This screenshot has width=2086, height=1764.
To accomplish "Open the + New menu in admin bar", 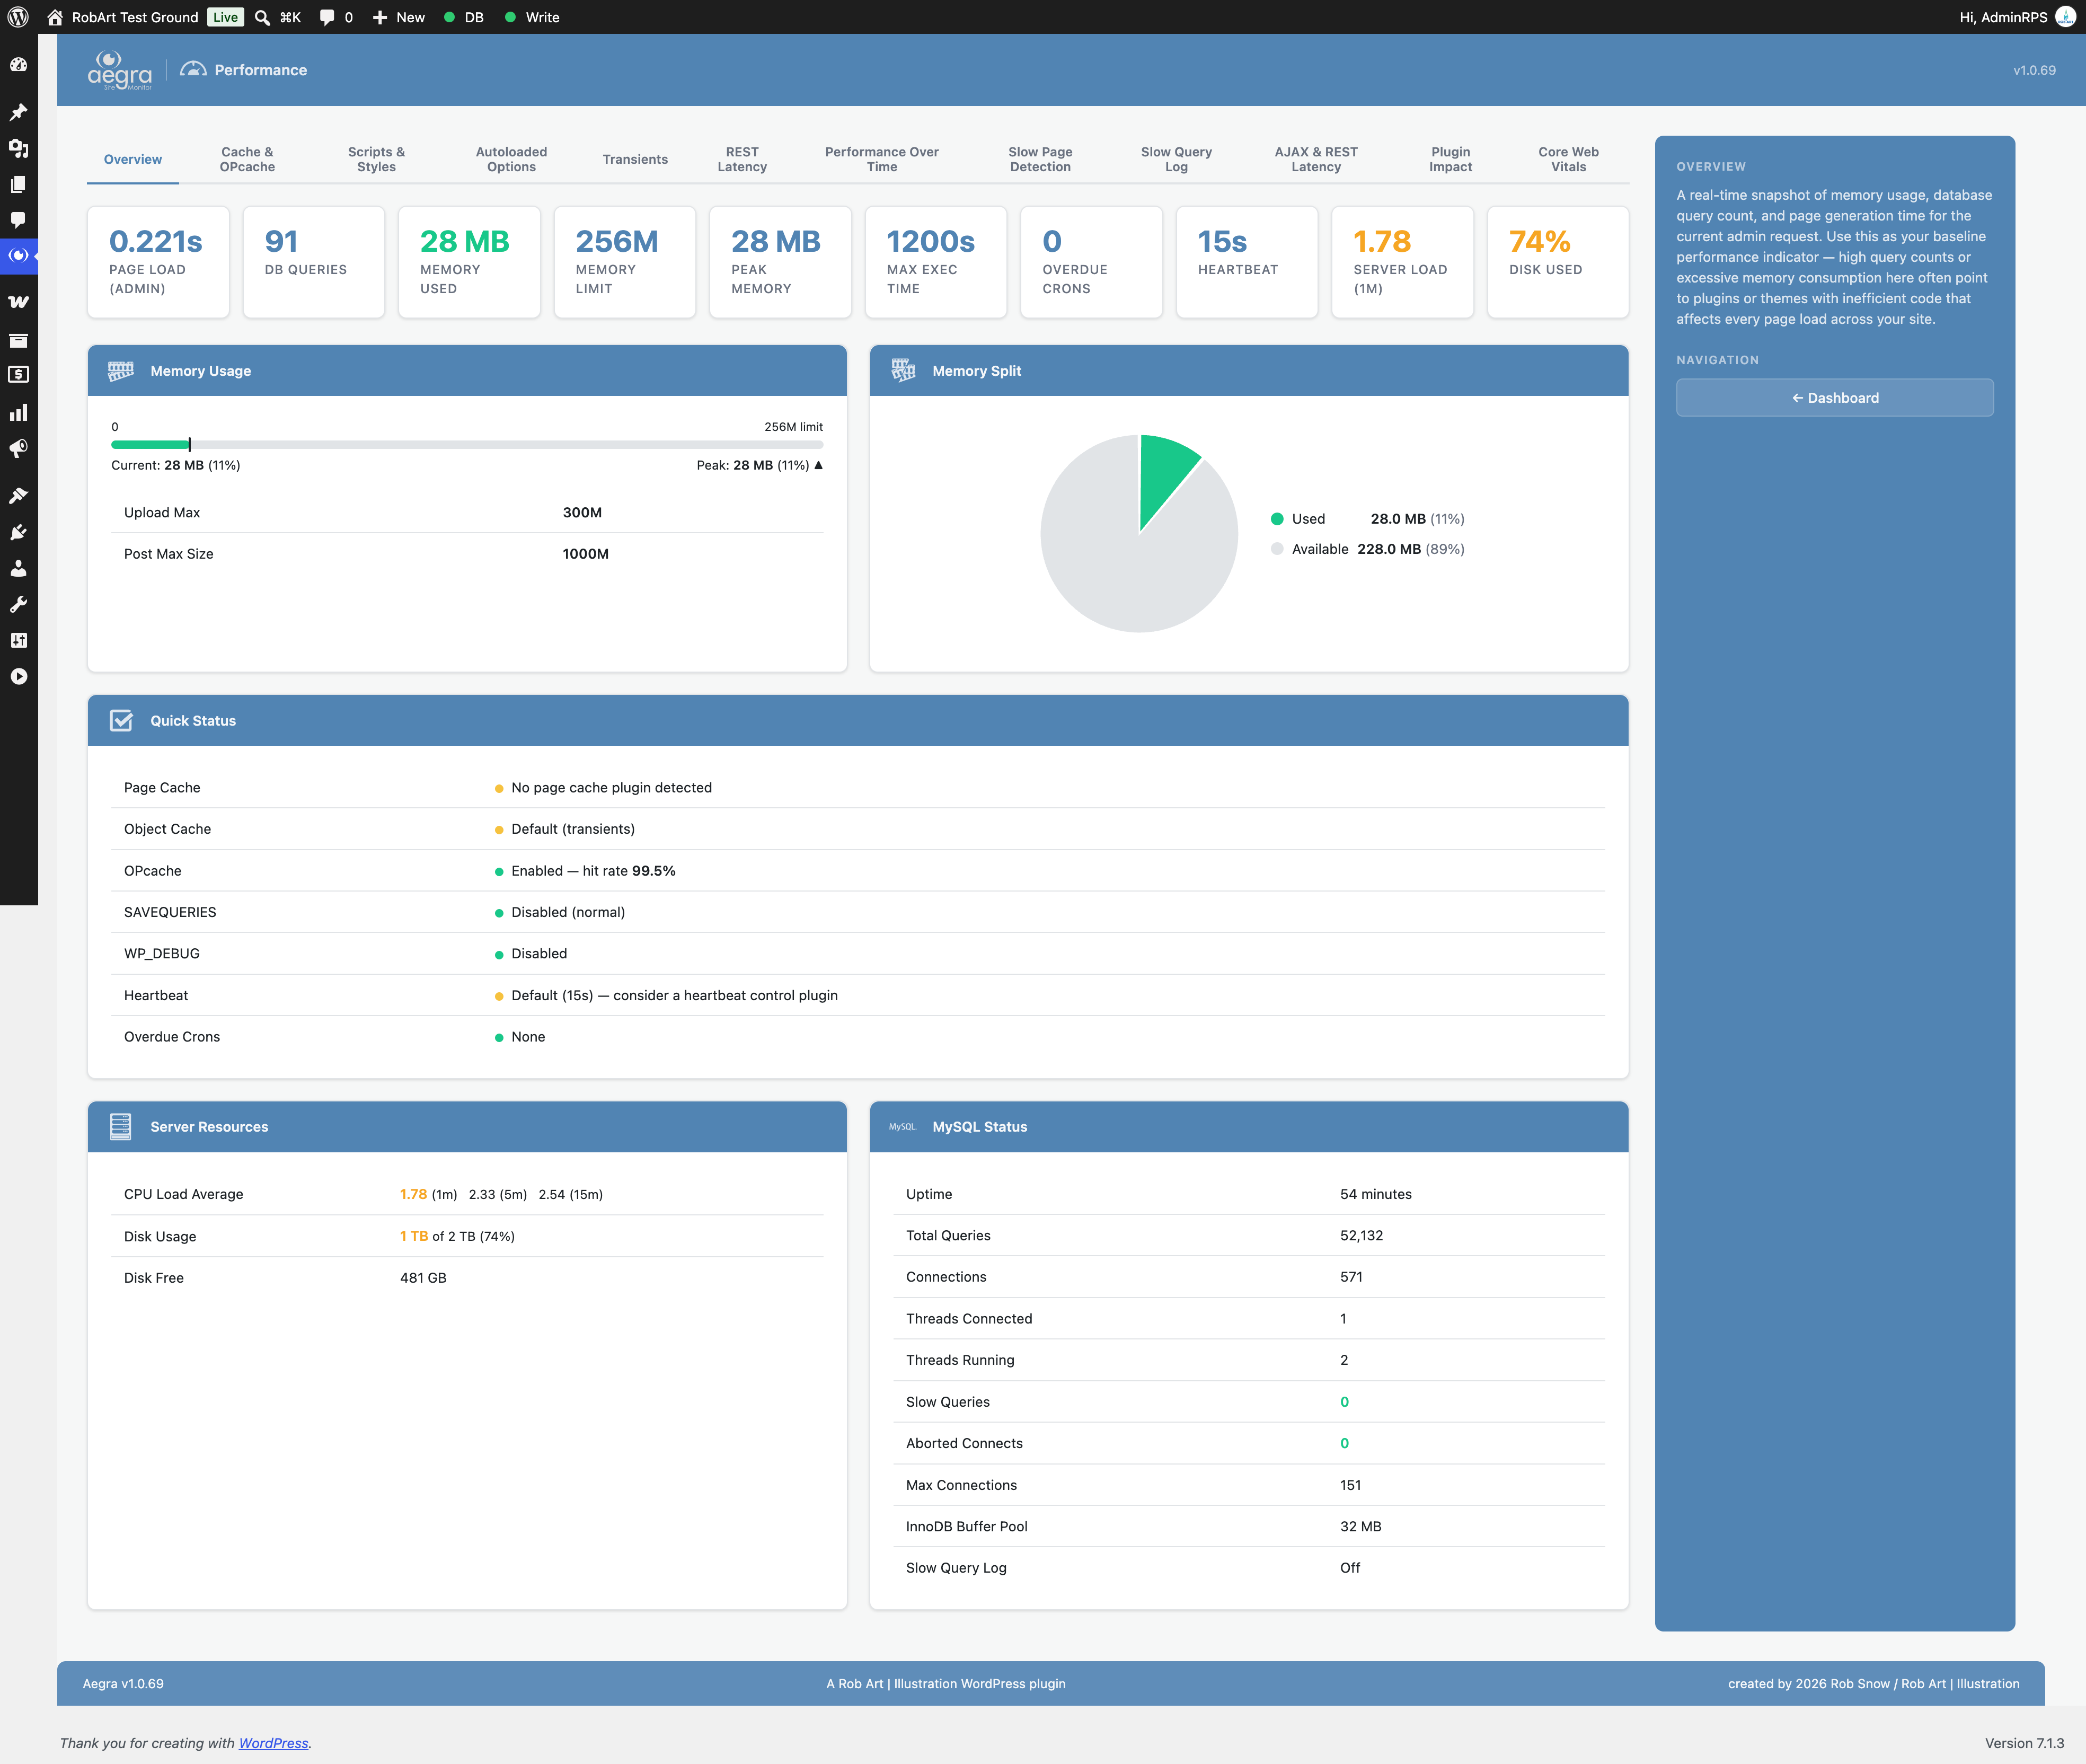I will tap(398, 17).
